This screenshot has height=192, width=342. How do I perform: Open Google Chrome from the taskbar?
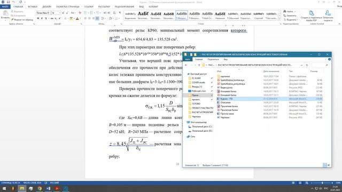click(x=40, y=188)
